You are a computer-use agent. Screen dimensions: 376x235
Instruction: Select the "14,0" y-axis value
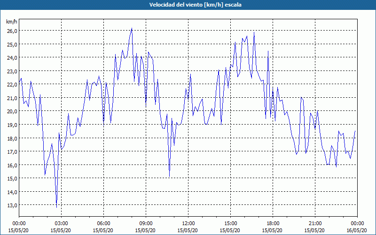point(12,192)
